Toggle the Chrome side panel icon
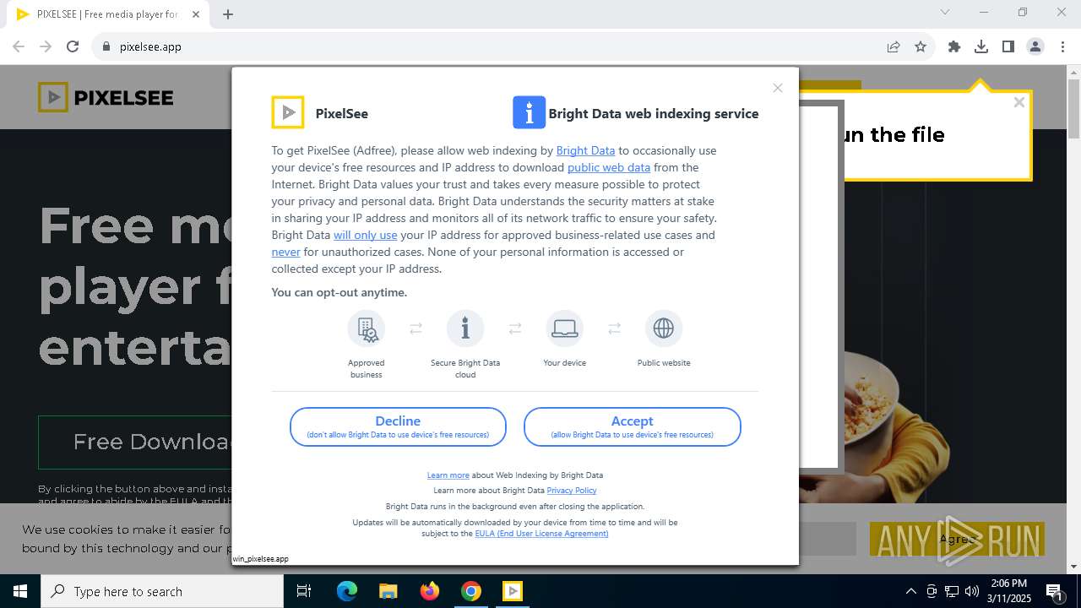The height and width of the screenshot is (608, 1081). 1008,46
